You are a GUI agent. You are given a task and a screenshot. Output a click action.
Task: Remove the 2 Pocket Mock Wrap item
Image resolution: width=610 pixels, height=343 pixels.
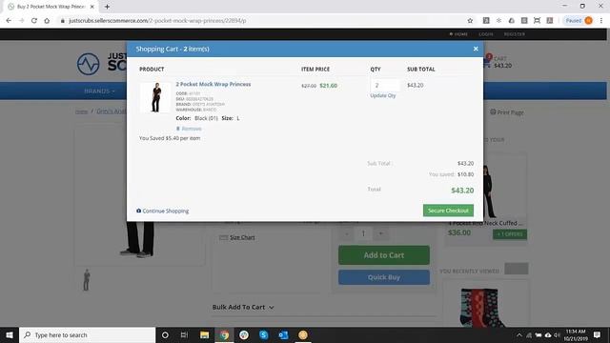(189, 129)
